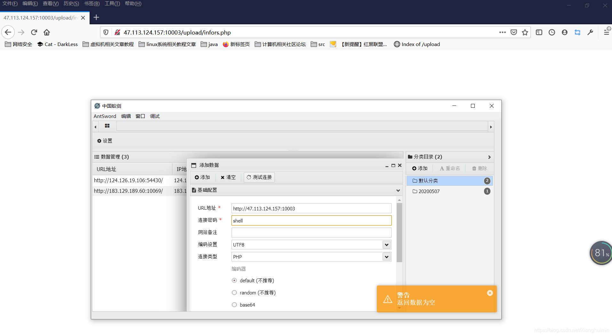Click the 81% floating performance widget
Viewport: 612px width, 336px height.
click(x=601, y=253)
